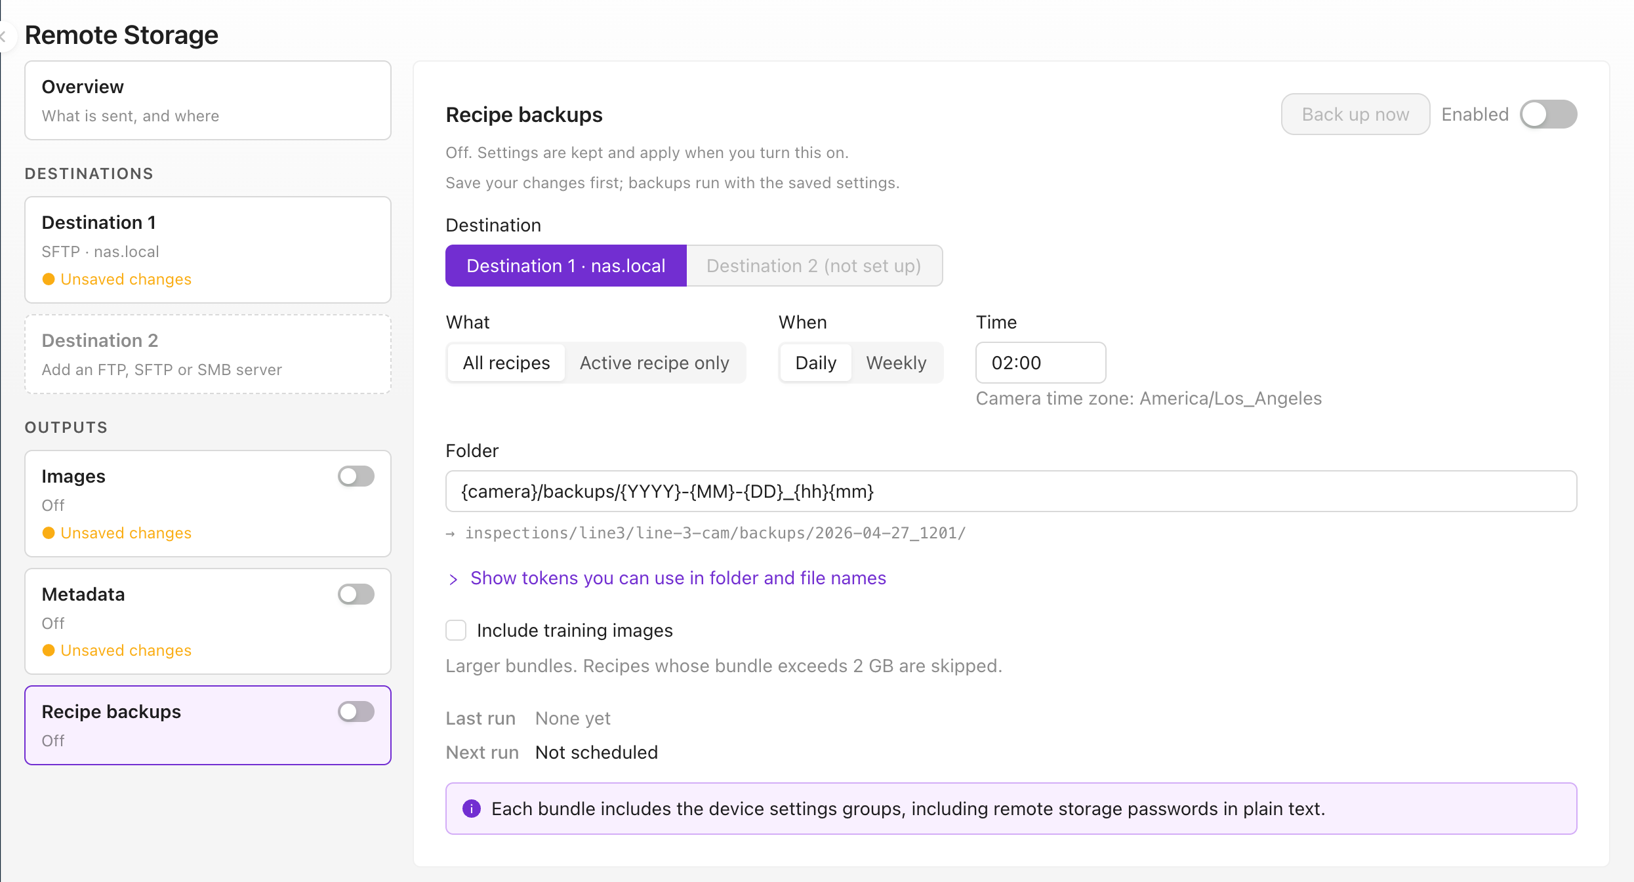Click Camera time zone America/Los_Angeles text
1634x882 pixels.
tap(1149, 399)
